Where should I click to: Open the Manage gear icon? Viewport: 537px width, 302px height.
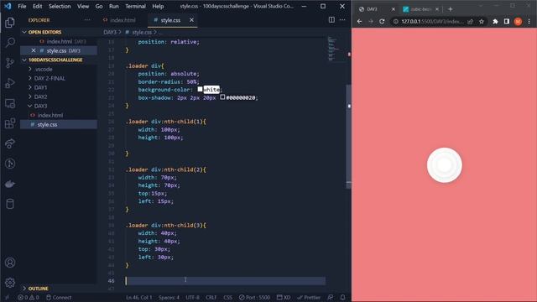[x=10, y=283]
